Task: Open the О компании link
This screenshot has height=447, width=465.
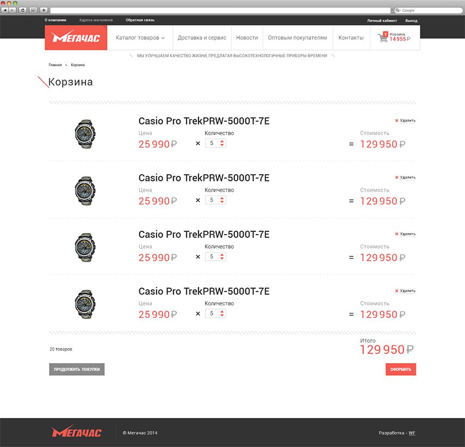Action: pyautogui.click(x=55, y=20)
